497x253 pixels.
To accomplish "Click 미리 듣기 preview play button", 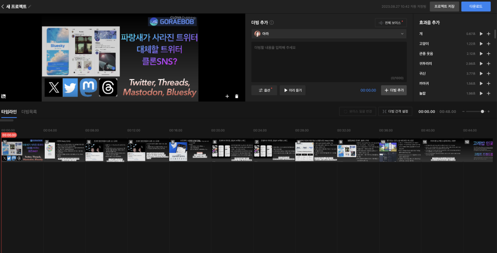I will click(293, 90).
